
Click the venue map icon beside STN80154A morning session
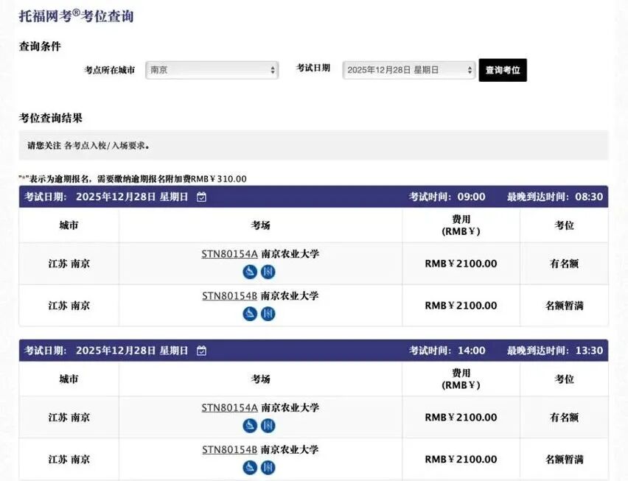point(268,272)
